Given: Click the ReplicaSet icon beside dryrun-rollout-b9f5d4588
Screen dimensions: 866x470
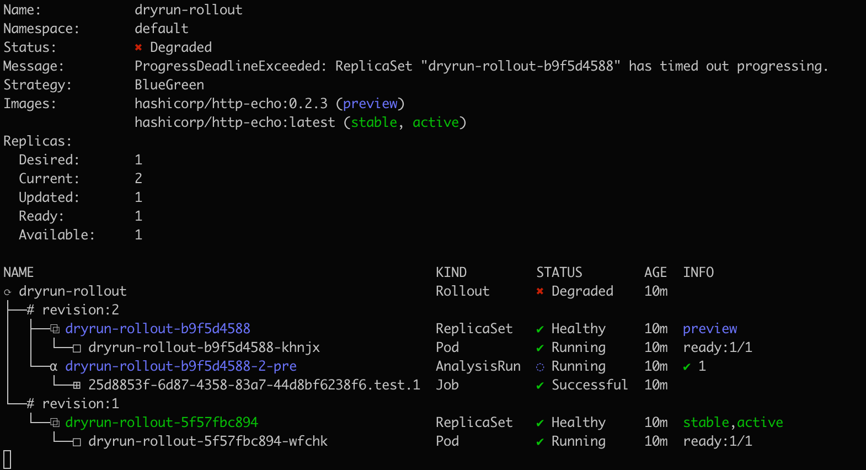Looking at the screenshot, I should click(55, 329).
